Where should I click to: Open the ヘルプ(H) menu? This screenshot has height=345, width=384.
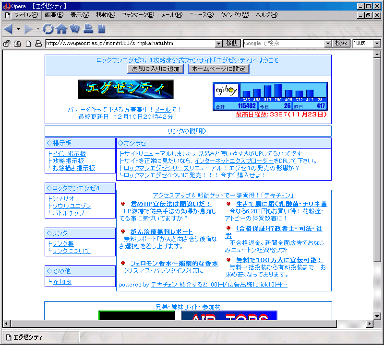click(267, 15)
